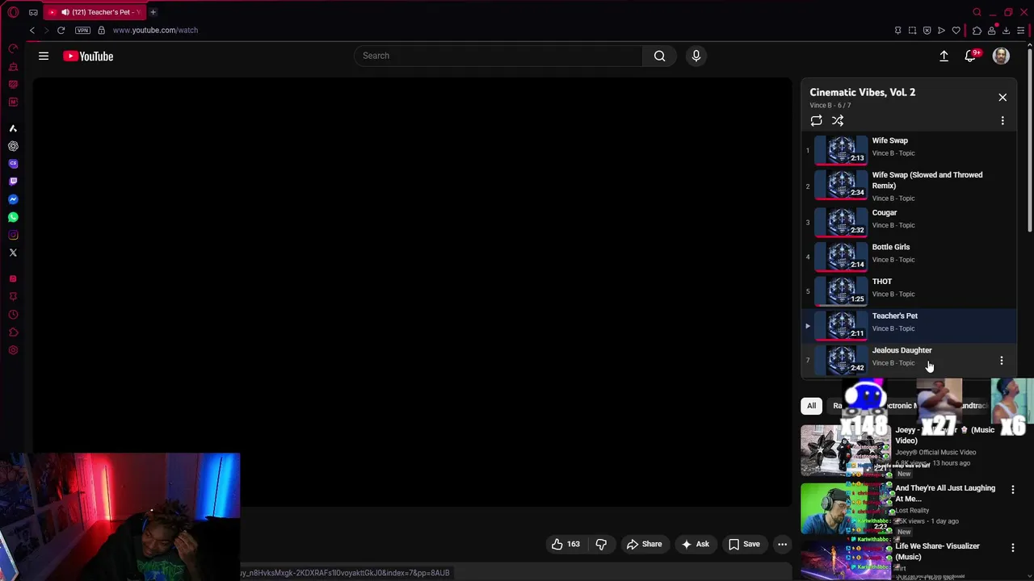The width and height of the screenshot is (1034, 581).
Task: Open the snapshot tool in browser toolbar
Action: pyautogui.click(x=912, y=31)
